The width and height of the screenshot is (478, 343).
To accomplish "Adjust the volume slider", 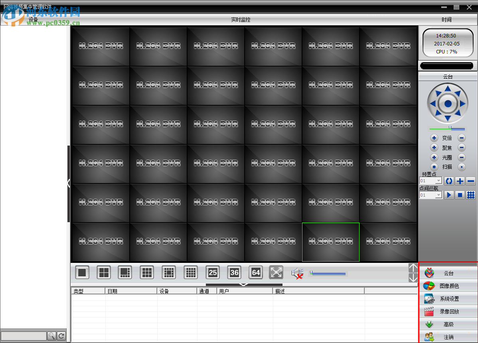I will (x=328, y=273).
